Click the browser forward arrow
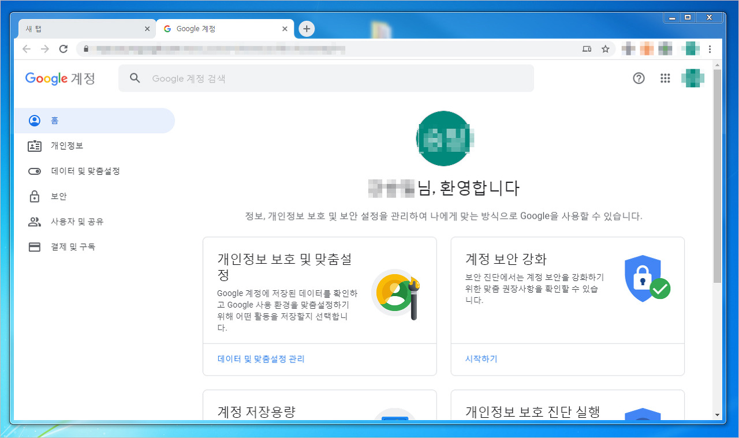Image resolution: width=739 pixels, height=438 pixels. [x=45, y=49]
